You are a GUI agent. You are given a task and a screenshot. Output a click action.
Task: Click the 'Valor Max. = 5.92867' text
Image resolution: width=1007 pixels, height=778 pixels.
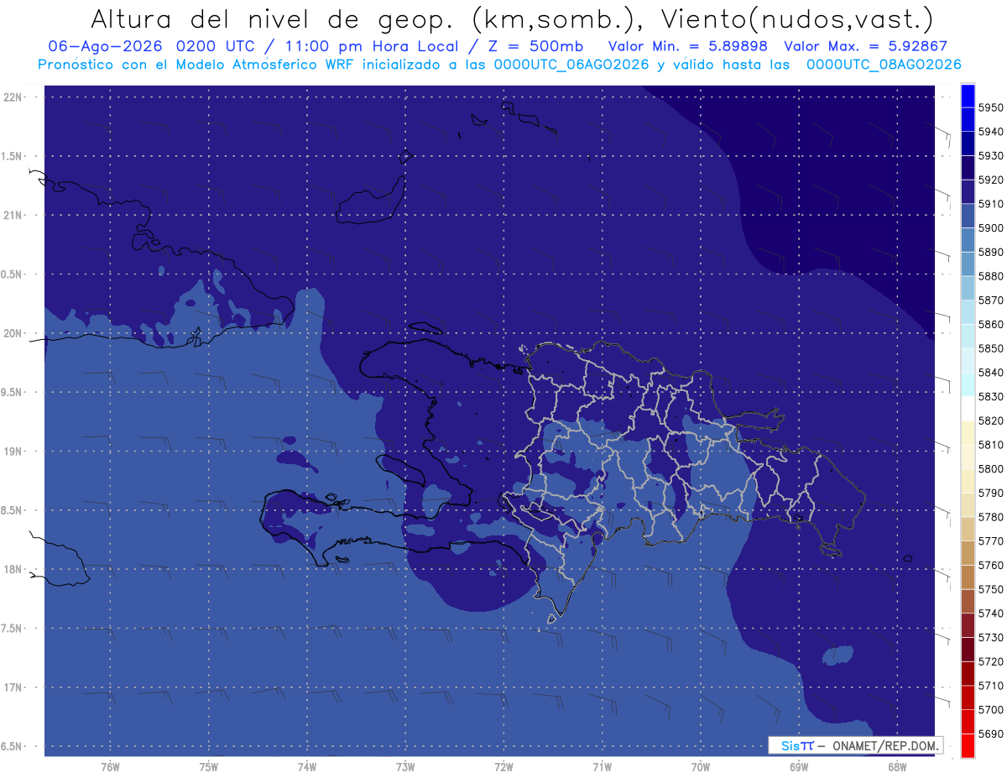pos(865,46)
